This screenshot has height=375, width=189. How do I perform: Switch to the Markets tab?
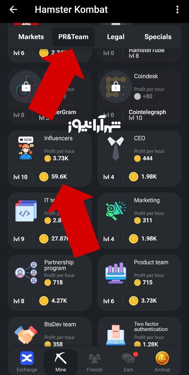tap(31, 37)
